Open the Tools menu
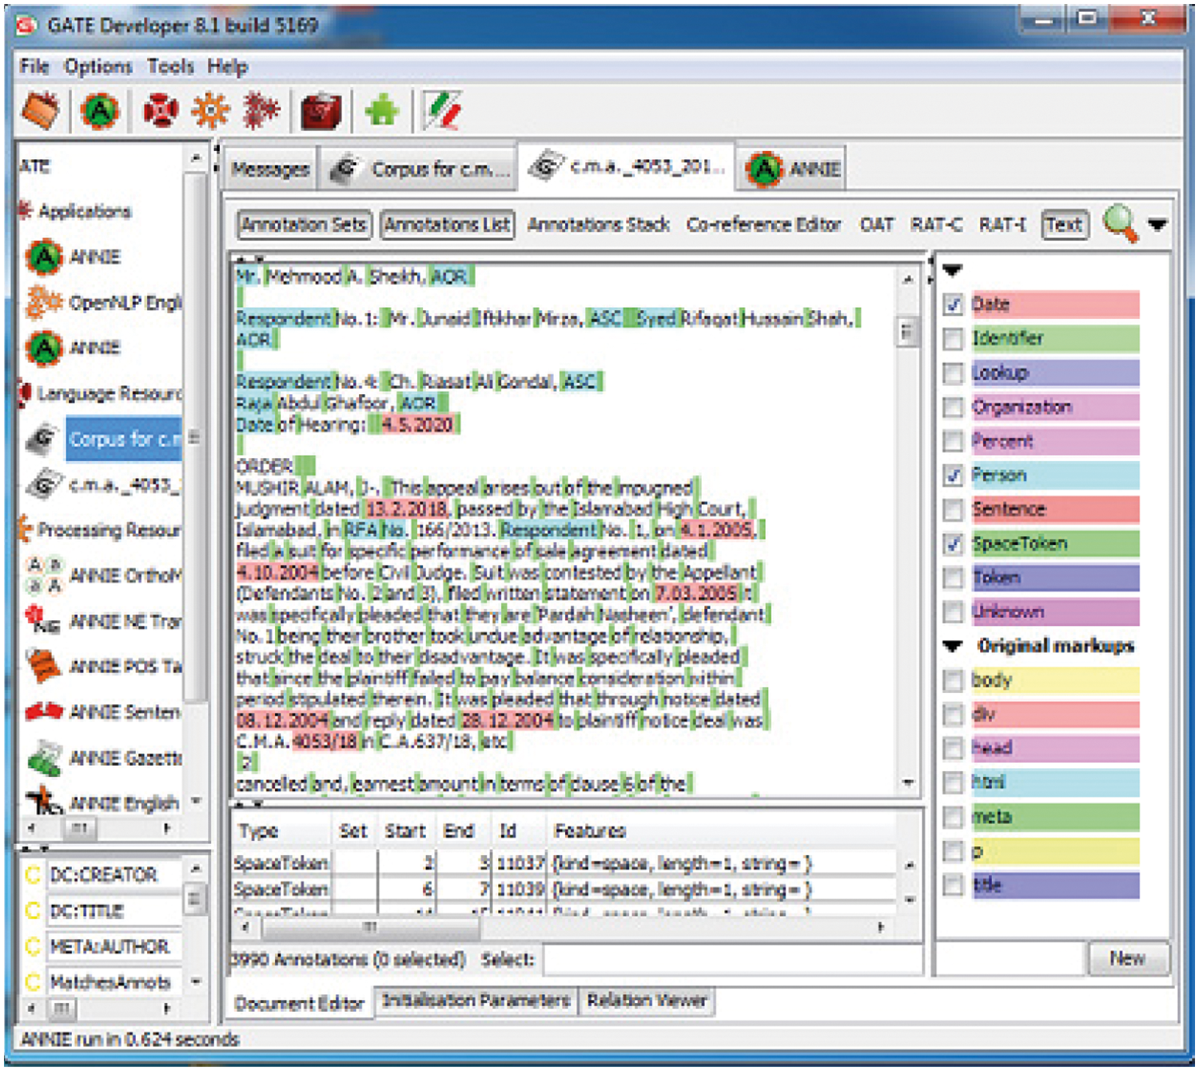The width and height of the screenshot is (1199, 1071). [x=170, y=66]
